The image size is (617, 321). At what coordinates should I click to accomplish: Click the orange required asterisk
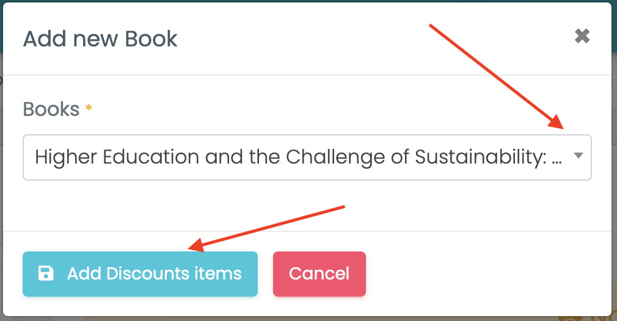tap(89, 109)
